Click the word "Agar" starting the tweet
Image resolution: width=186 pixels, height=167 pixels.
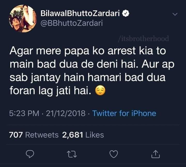(21, 51)
